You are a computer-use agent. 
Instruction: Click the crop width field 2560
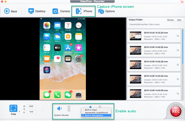pyautogui.click(x=31, y=106)
